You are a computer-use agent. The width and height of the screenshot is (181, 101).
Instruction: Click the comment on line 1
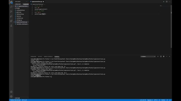tap(39, 6)
